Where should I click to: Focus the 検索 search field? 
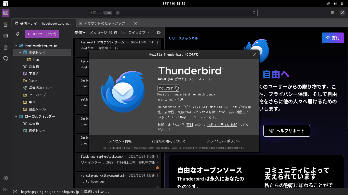point(172,13)
